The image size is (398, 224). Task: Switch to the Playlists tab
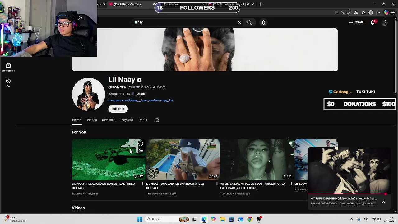(127, 120)
